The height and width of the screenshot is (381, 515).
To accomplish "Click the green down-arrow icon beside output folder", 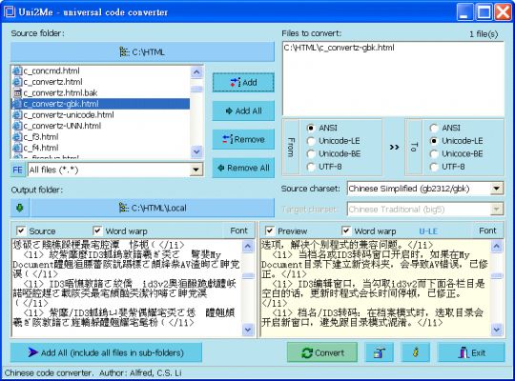I will coord(20,208).
